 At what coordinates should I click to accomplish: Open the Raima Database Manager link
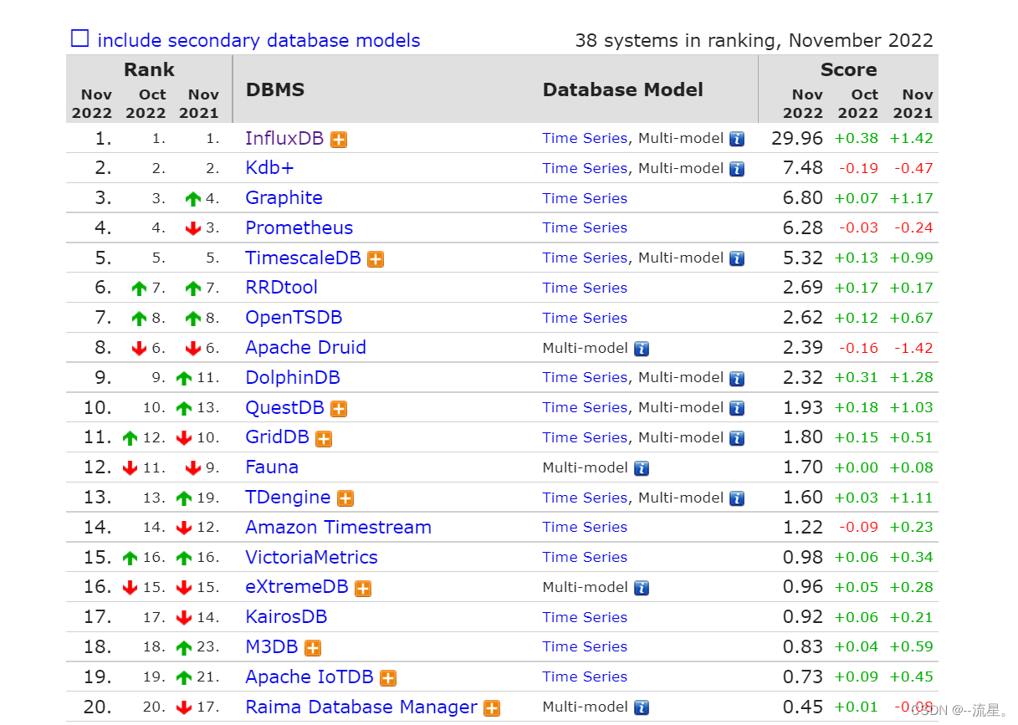click(361, 707)
